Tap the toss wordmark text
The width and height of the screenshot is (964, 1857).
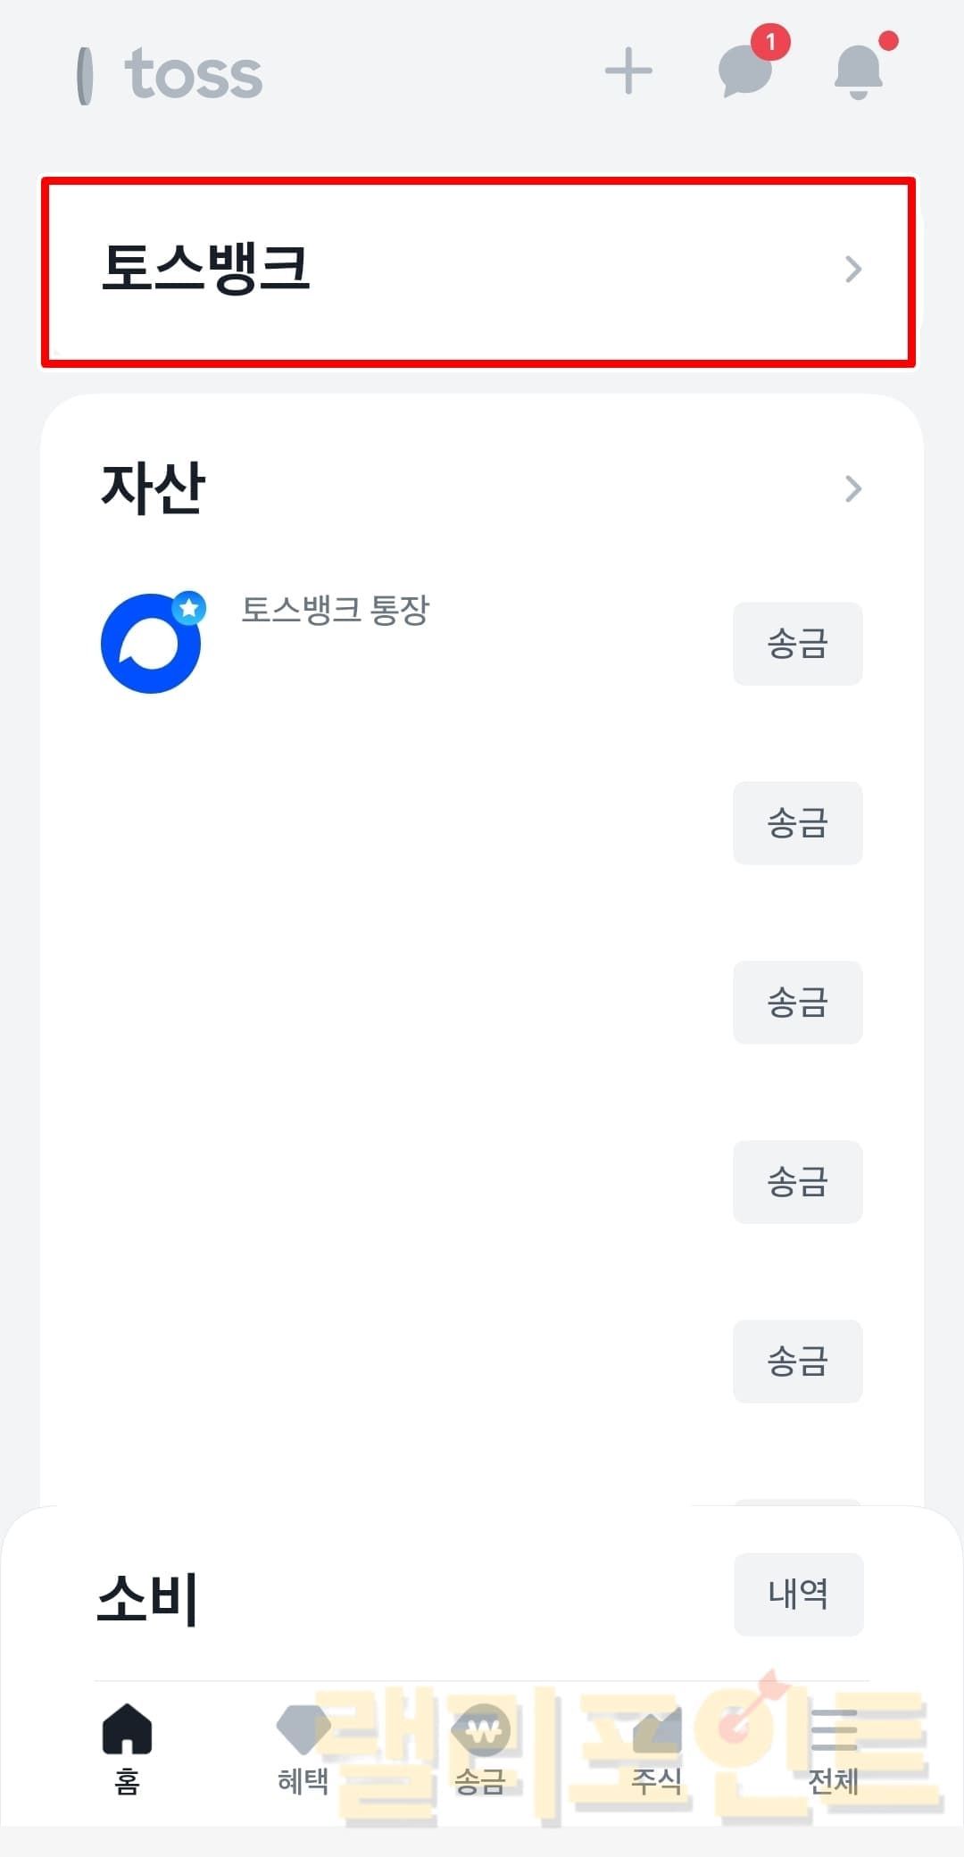[x=194, y=75]
